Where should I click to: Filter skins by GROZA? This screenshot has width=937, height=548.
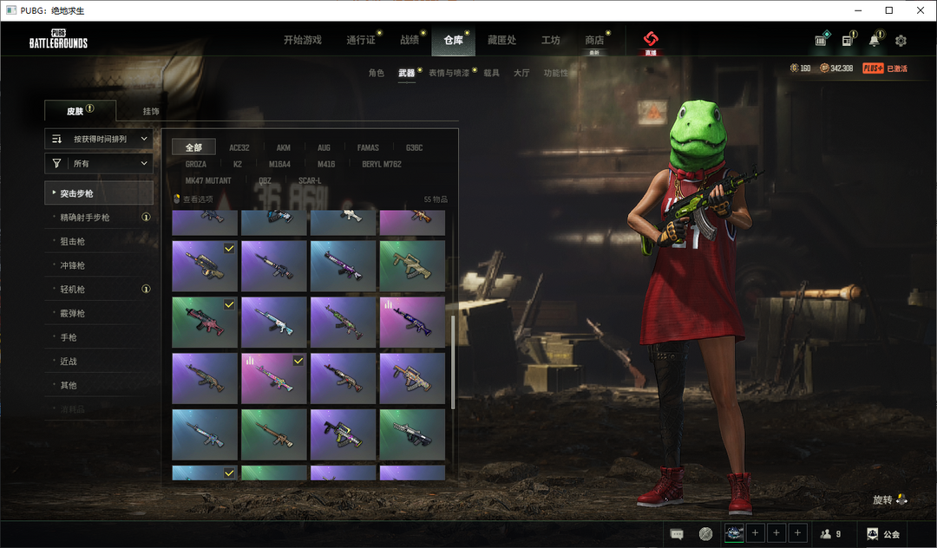[196, 164]
